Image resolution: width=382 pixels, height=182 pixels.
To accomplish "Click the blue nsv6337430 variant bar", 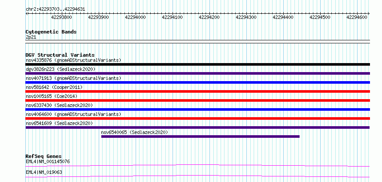I will pos(197,109).
